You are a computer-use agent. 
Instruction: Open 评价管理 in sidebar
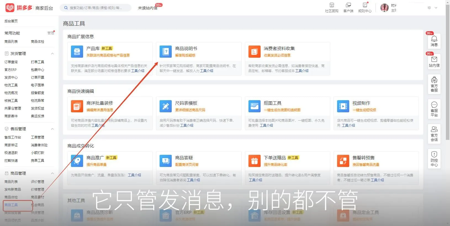[x=38, y=182]
